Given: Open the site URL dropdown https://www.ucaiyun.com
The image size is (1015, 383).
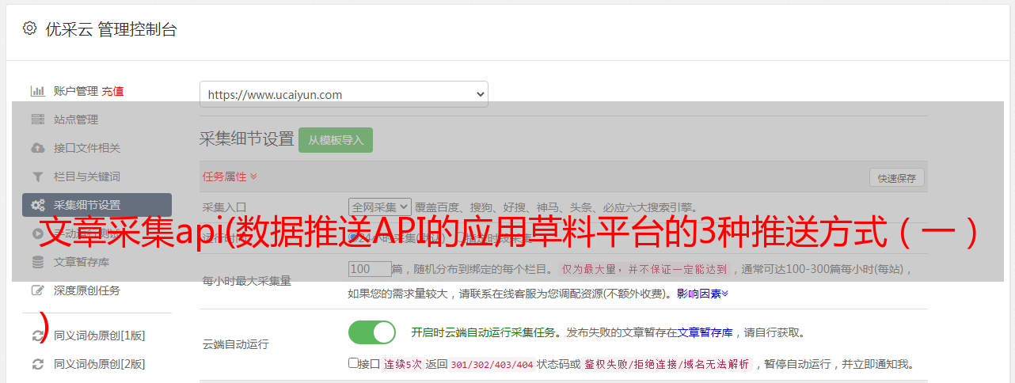Looking at the screenshot, I should [344, 94].
